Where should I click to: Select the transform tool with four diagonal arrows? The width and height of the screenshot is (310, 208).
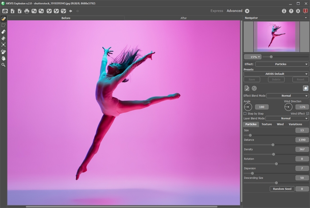tap(4, 45)
